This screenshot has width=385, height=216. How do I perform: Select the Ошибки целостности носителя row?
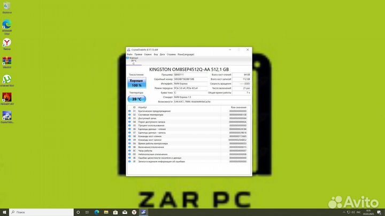[x=189, y=158]
